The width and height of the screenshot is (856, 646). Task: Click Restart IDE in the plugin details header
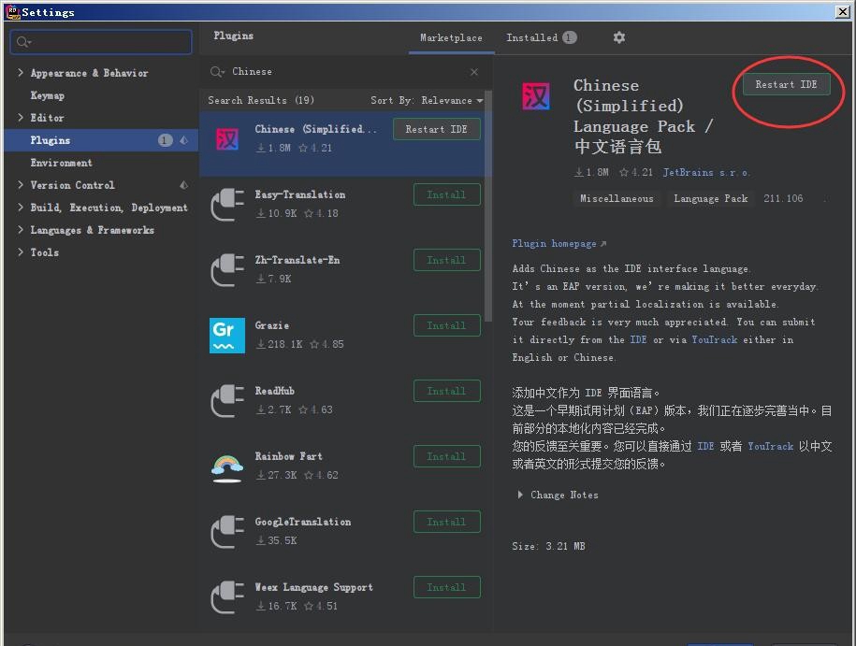(786, 84)
